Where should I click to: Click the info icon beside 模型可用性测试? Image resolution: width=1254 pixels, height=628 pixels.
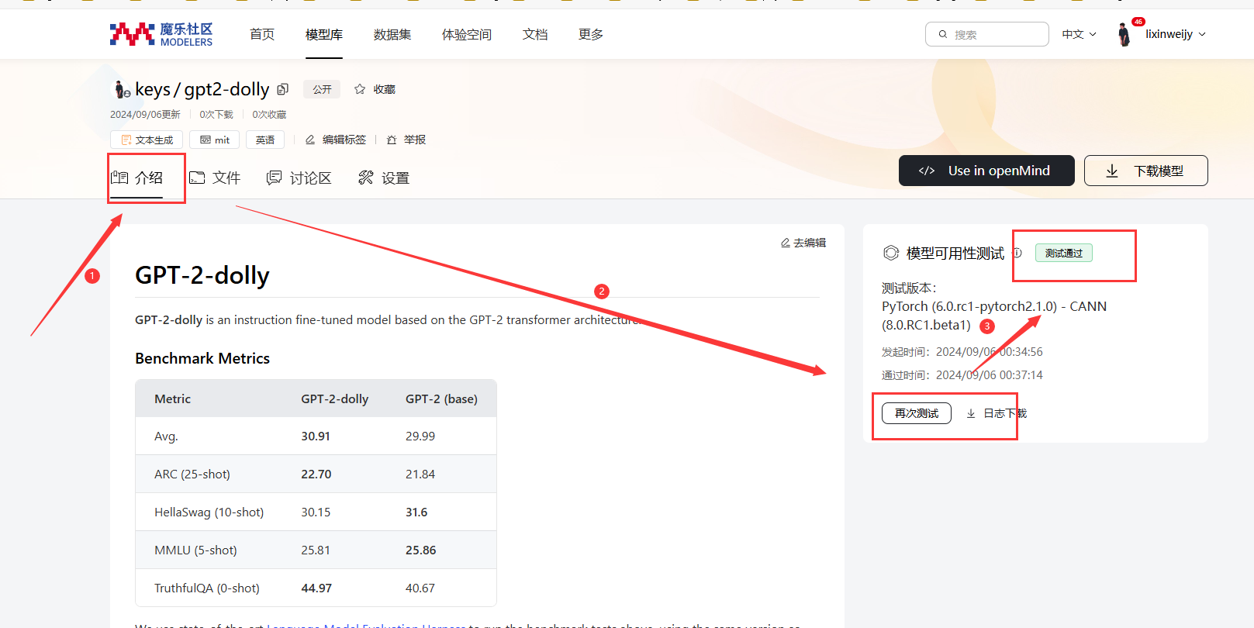point(1017,253)
